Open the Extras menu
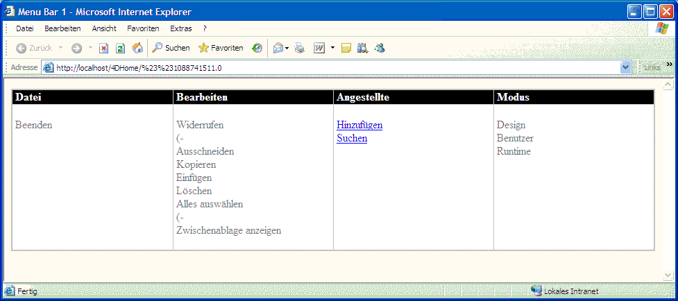678x301 pixels. [x=181, y=28]
